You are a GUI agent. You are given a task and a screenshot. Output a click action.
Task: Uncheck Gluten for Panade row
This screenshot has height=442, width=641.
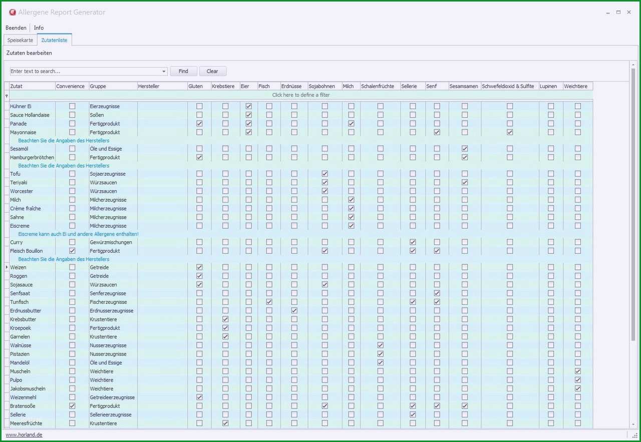point(199,123)
